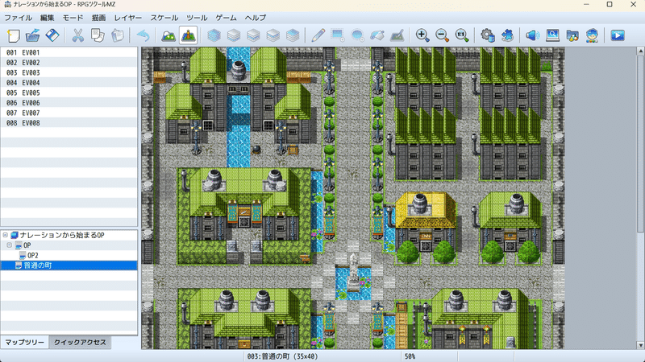Select the Cut scissors icon
The image size is (645, 362).
[x=77, y=35]
